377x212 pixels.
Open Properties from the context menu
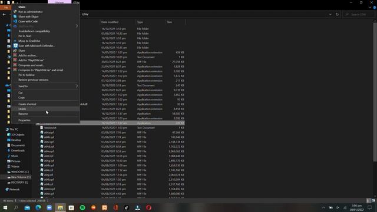click(24, 120)
